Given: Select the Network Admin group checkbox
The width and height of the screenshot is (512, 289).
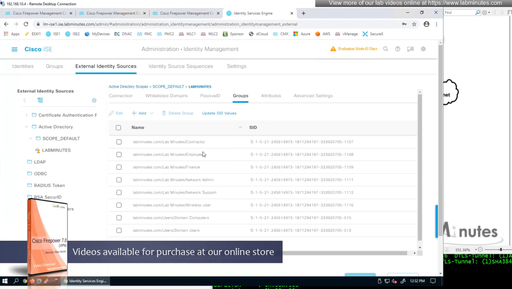Looking at the screenshot, I should (x=119, y=180).
